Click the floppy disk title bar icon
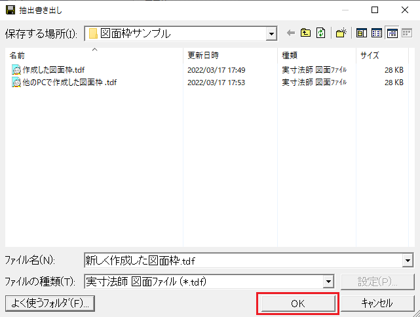 (10, 10)
